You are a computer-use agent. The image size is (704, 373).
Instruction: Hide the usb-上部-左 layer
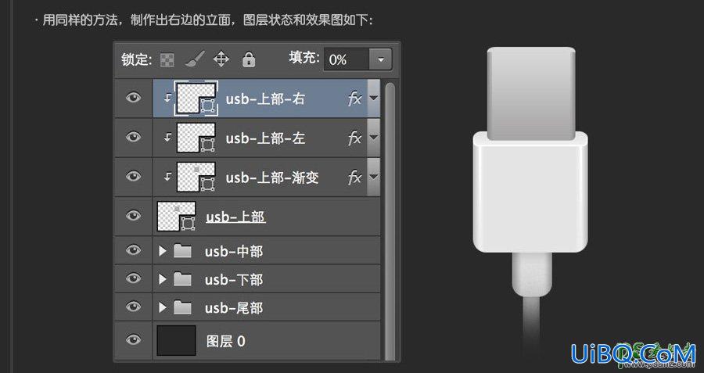(x=133, y=137)
